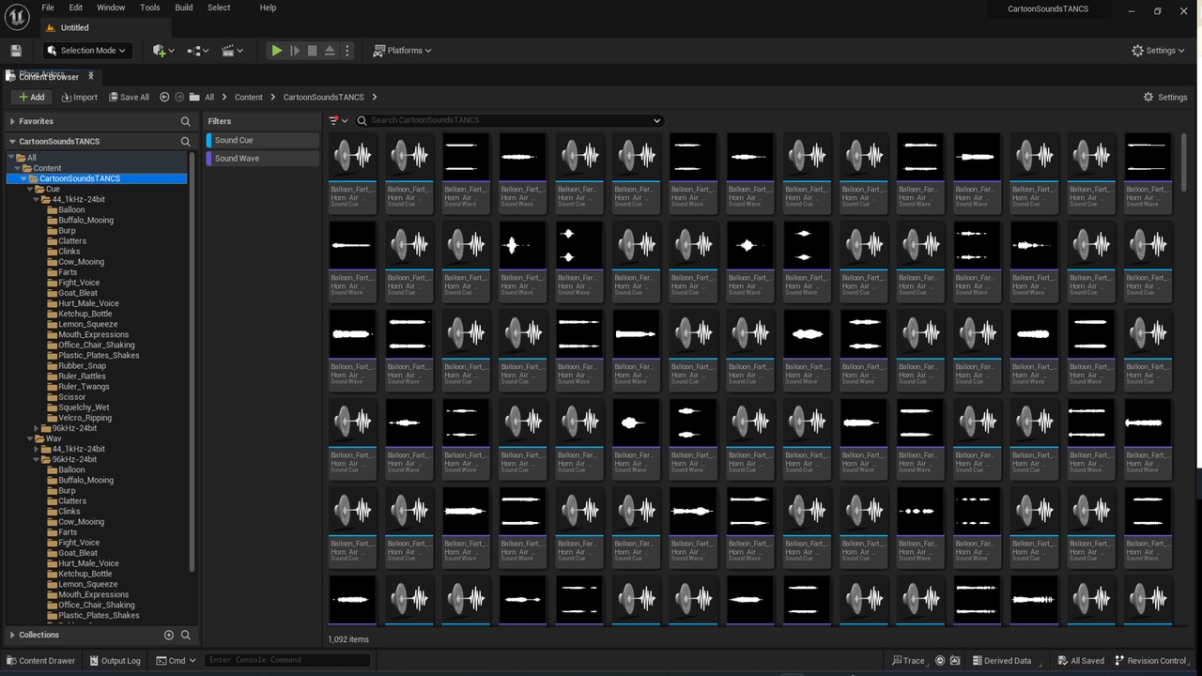Image resolution: width=1202 pixels, height=676 pixels.
Task: Click the folder tree vertical scrollbar
Action: click(x=192, y=361)
